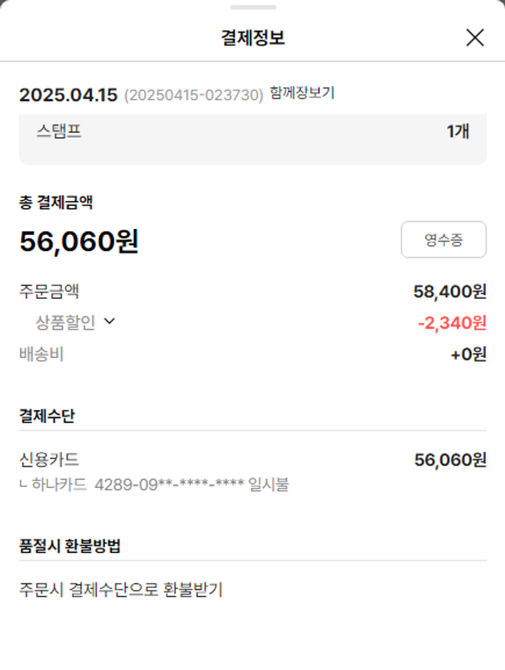Screen dimensions: 505x670
Task: Select the order number 20250415-023730
Action: click(x=193, y=96)
